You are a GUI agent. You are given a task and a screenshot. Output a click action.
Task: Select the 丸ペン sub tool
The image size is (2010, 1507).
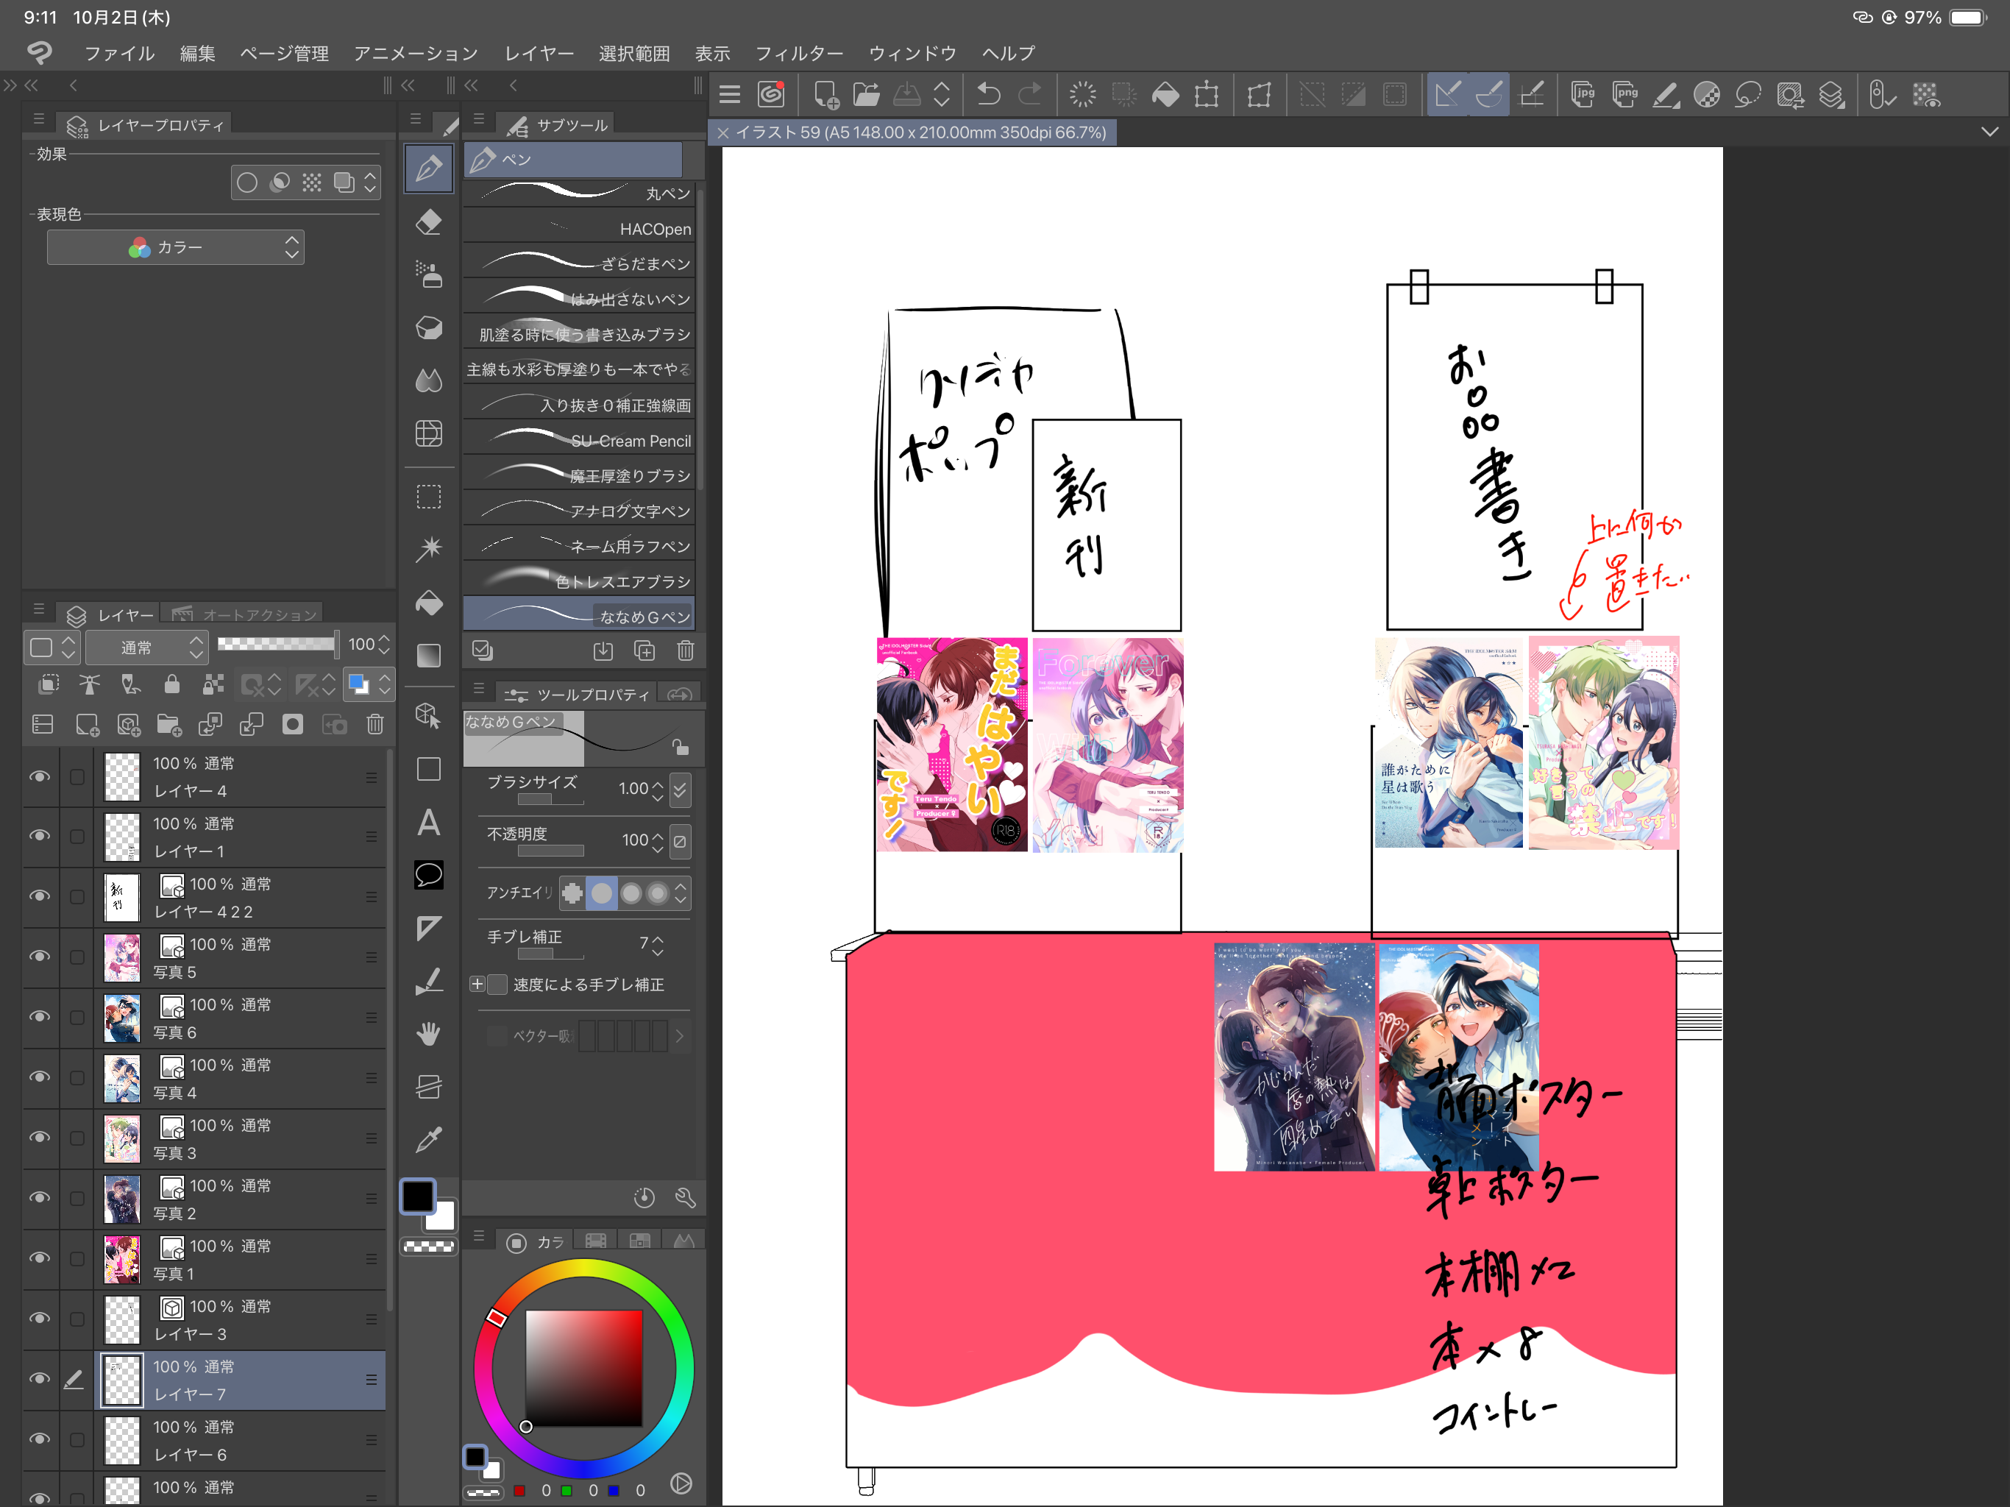pyautogui.click(x=580, y=194)
